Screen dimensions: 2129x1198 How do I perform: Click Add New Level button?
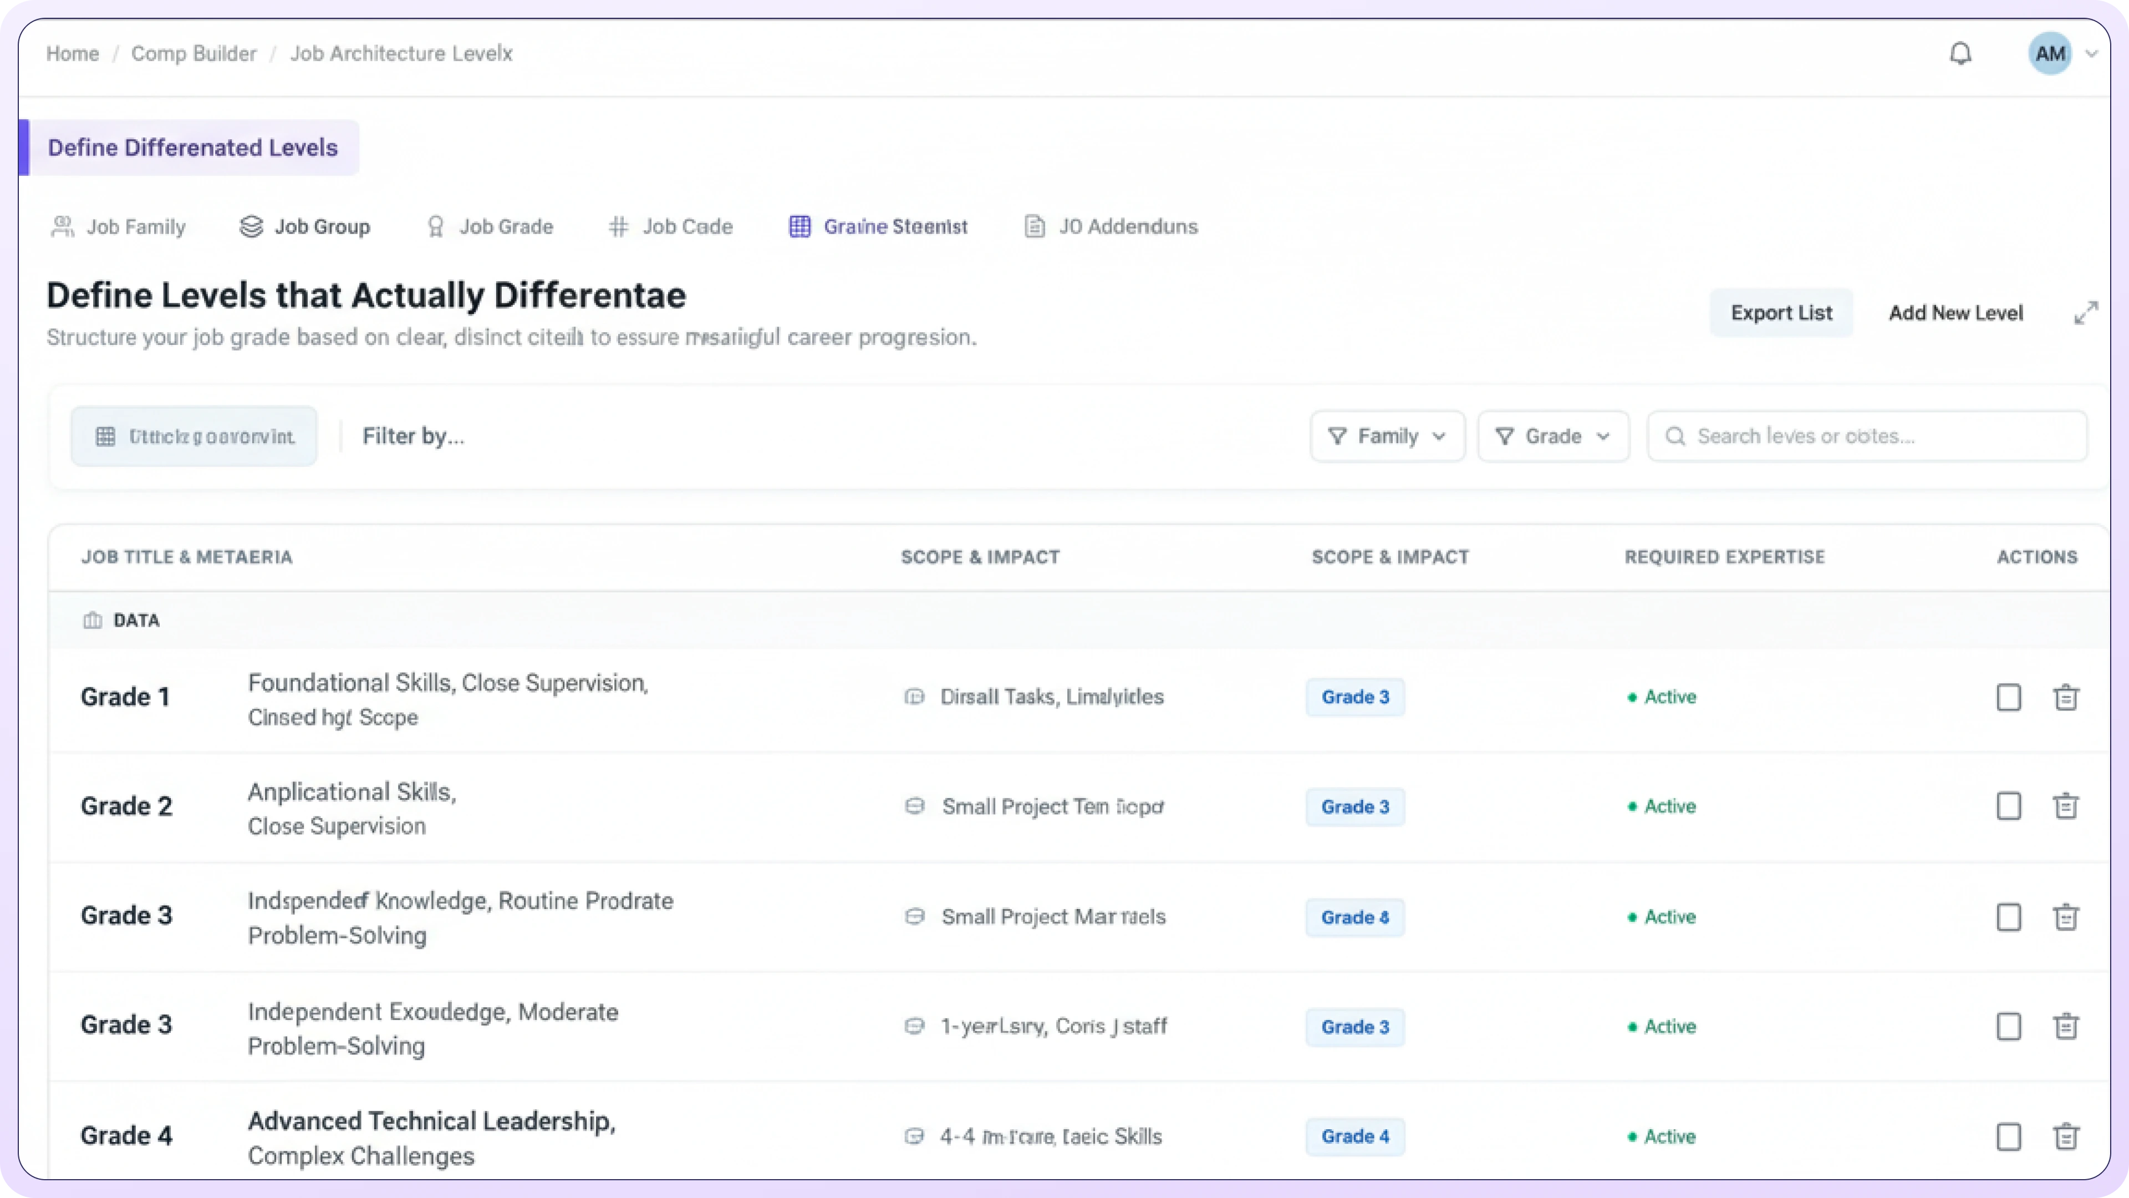point(1955,312)
